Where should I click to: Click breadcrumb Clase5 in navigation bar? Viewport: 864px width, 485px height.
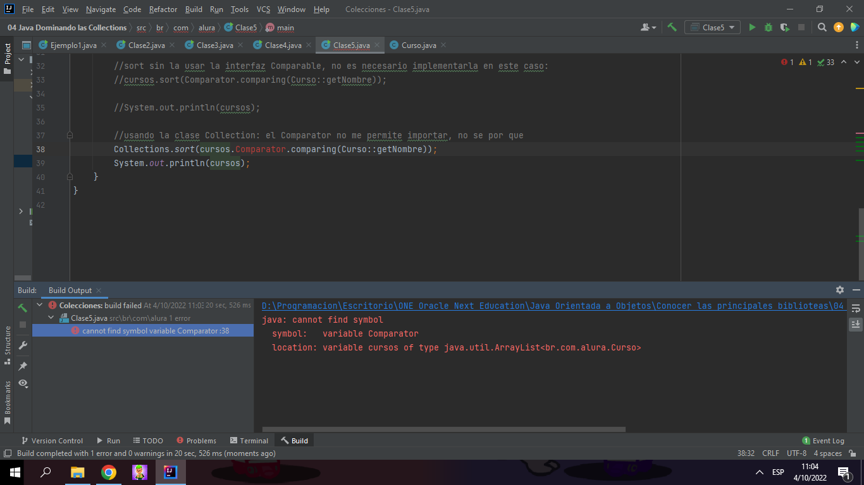coord(240,28)
